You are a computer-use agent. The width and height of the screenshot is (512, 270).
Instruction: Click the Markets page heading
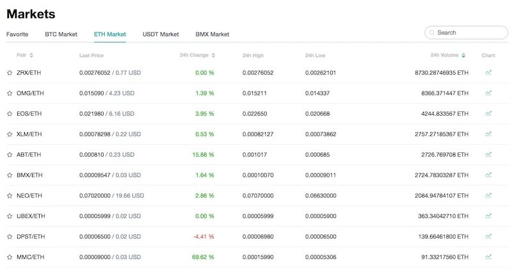click(x=31, y=14)
